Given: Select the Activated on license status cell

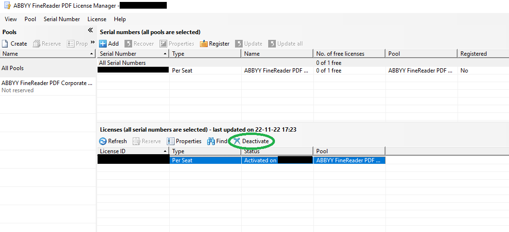Looking at the screenshot, I should coord(277,160).
